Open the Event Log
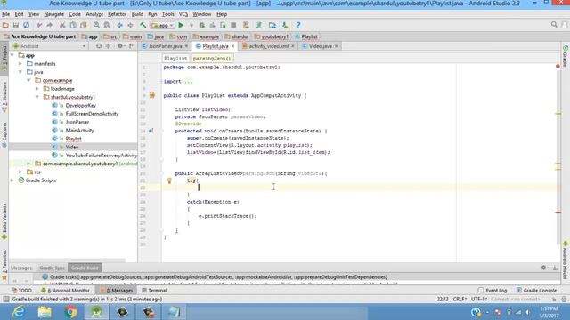 (493, 291)
